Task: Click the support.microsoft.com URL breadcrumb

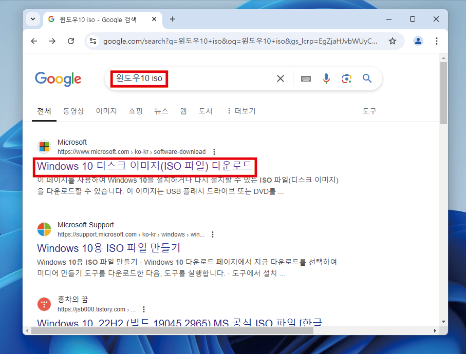Action: (x=131, y=234)
